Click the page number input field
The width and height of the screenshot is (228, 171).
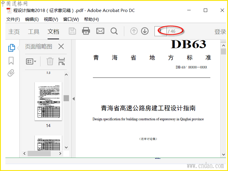click(160, 31)
